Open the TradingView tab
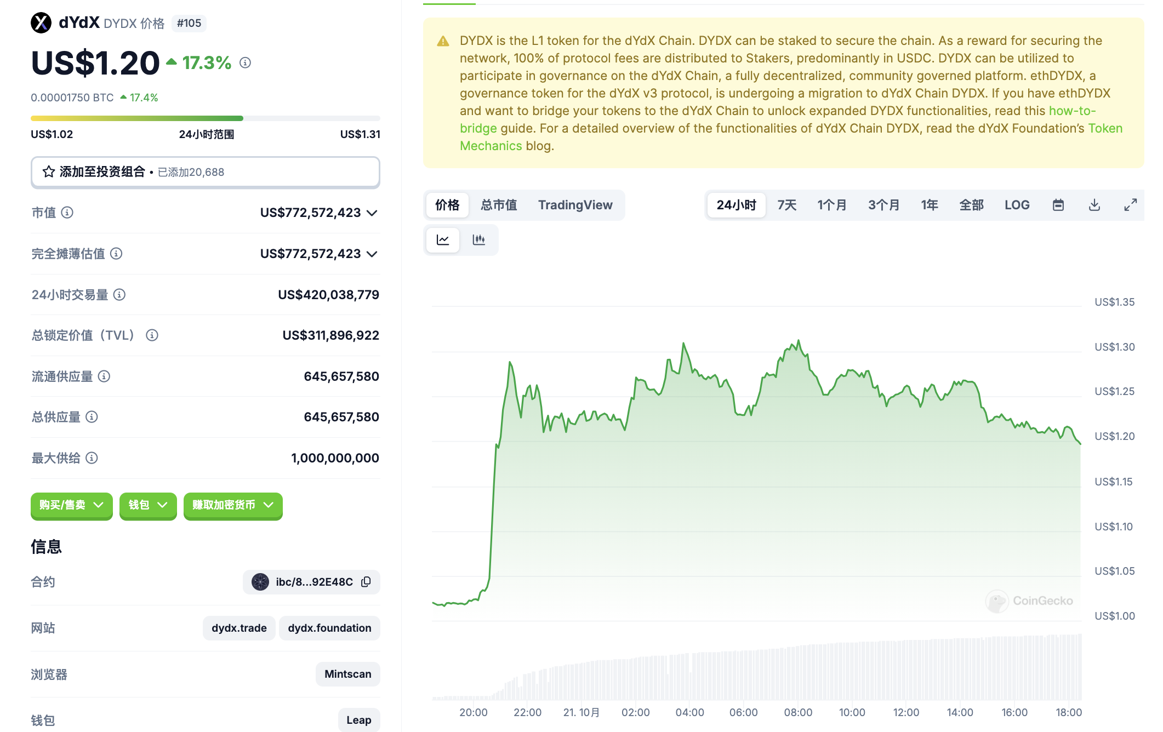This screenshot has height=732, width=1163. (575, 205)
